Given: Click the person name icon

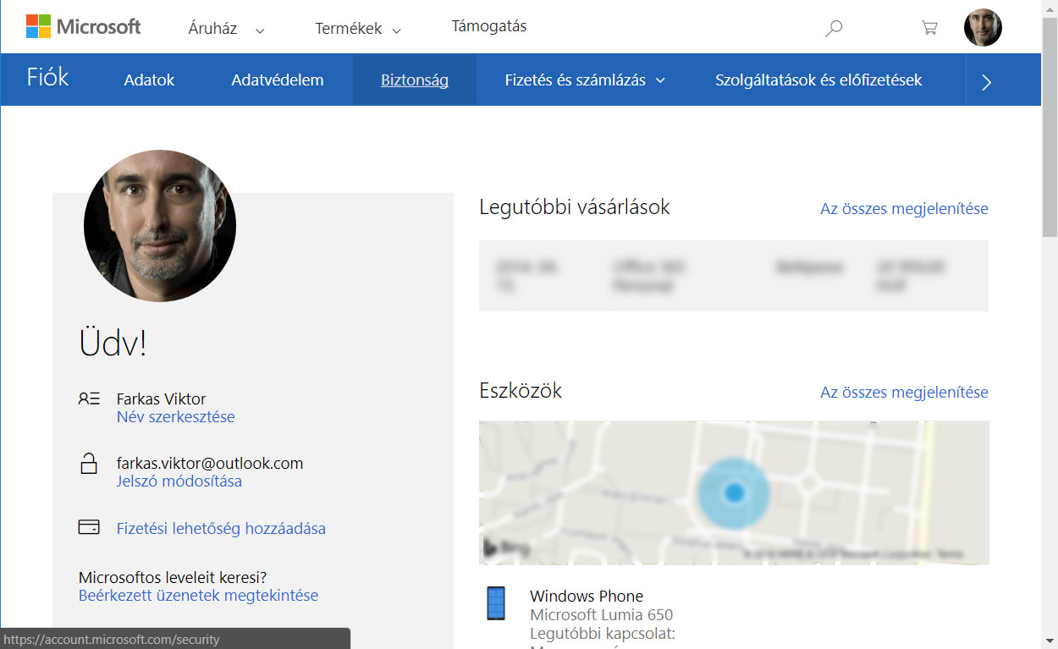Looking at the screenshot, I should click(x=89, y=399).
